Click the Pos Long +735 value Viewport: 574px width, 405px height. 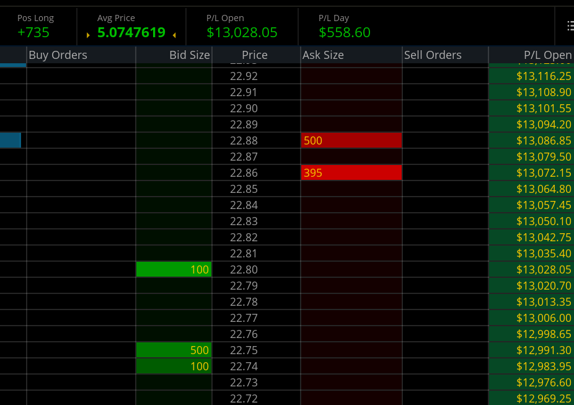point(33,33)
